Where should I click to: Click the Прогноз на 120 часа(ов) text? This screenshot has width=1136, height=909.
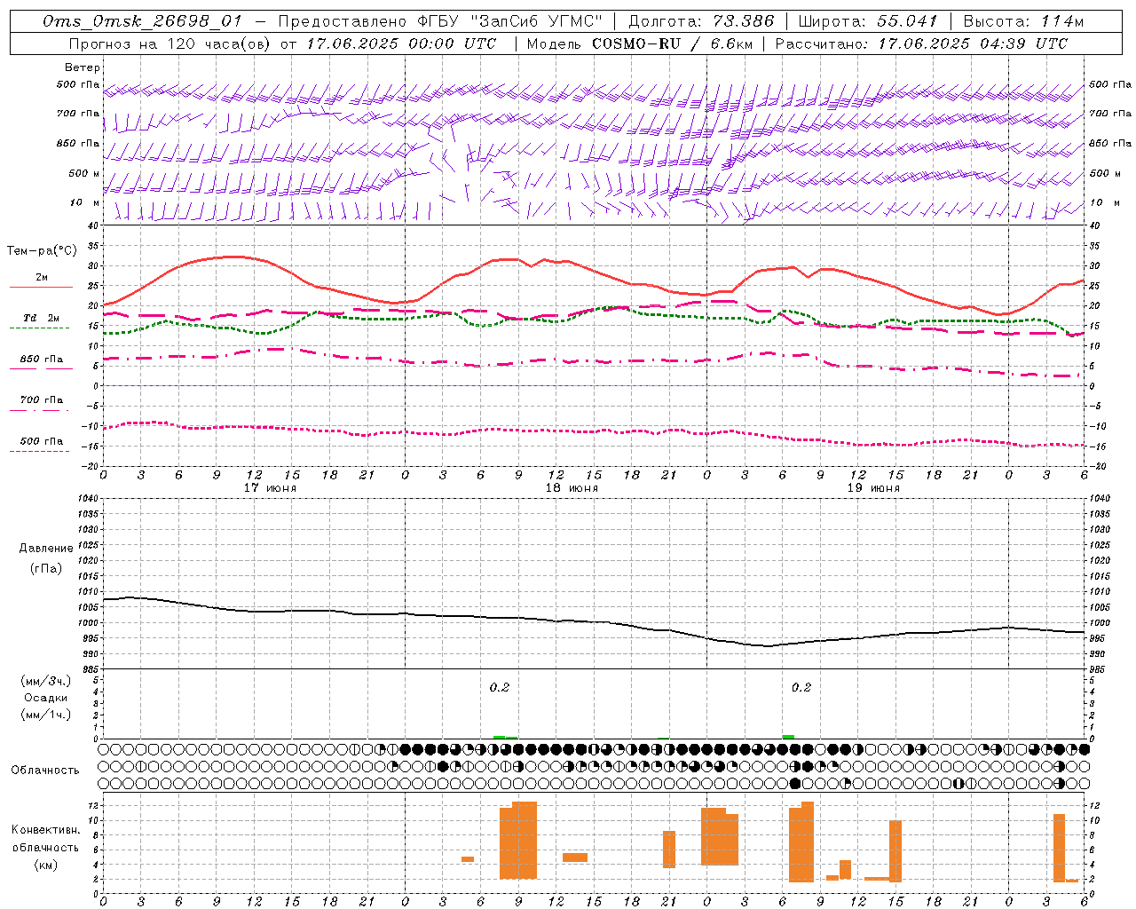(170, 43)
